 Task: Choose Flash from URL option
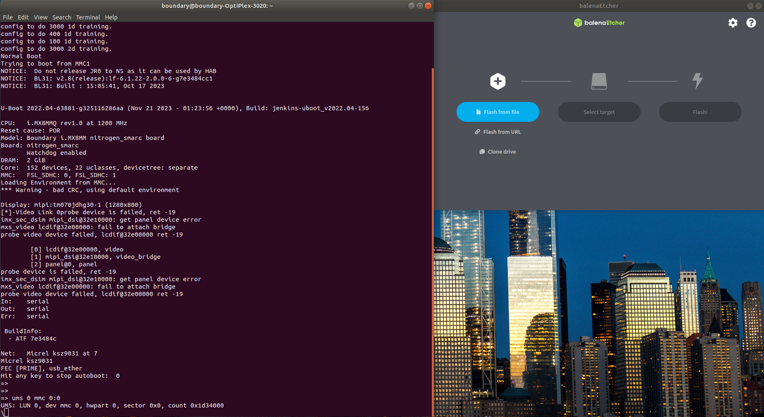coord(498,132)
